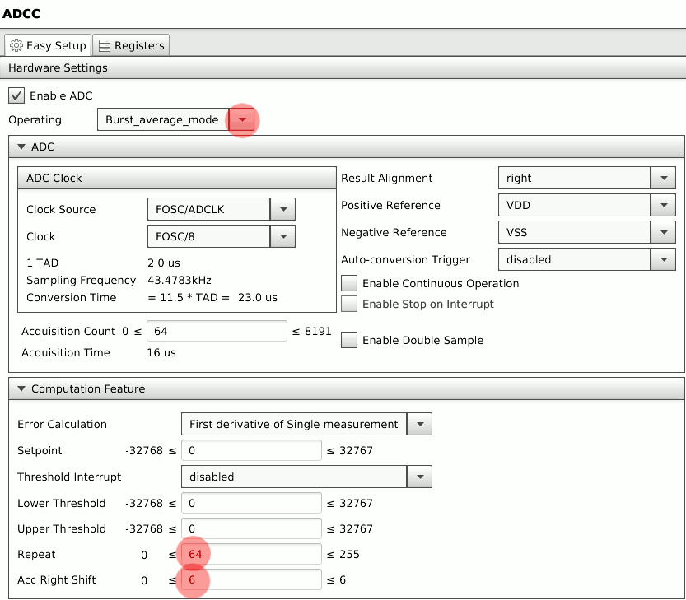The height and width of the screenshot is (600, 686).
Task: Expand the Clock FOSC/8 dropdown
Action: coord(282,237)
